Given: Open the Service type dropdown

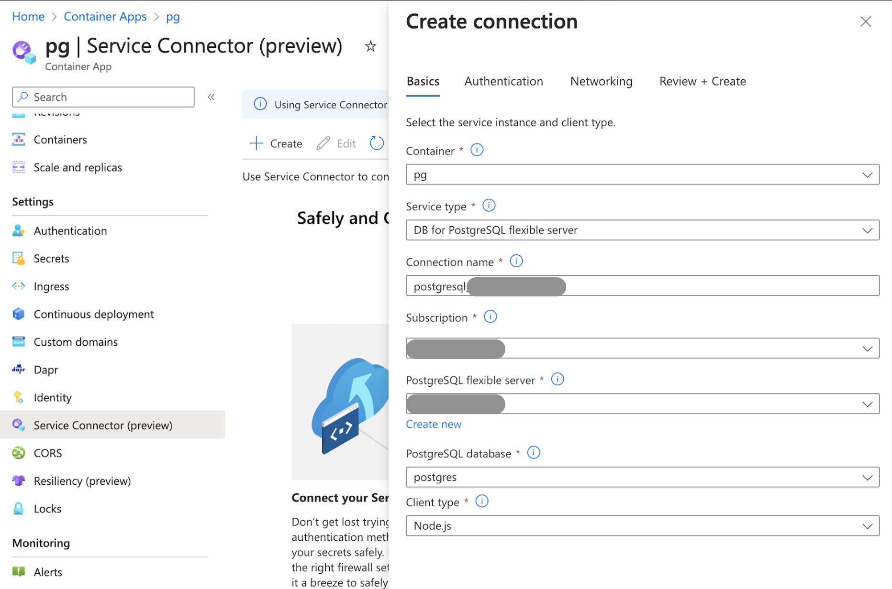Looking at the screenshot, I should click(x=642, y=230).
